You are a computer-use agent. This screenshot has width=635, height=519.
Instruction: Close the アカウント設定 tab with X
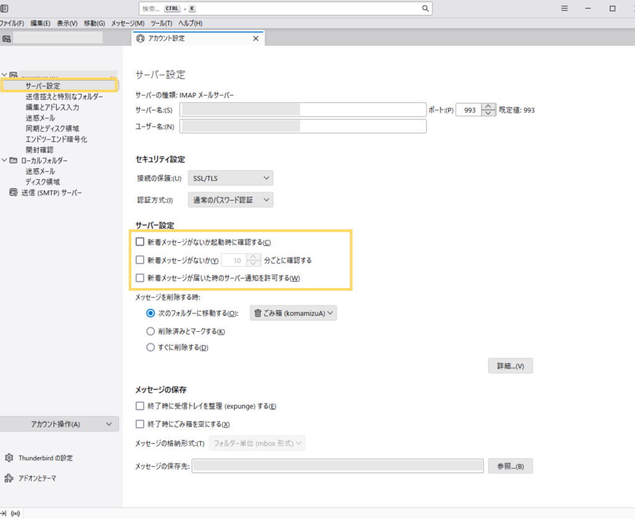pos(255,38)
